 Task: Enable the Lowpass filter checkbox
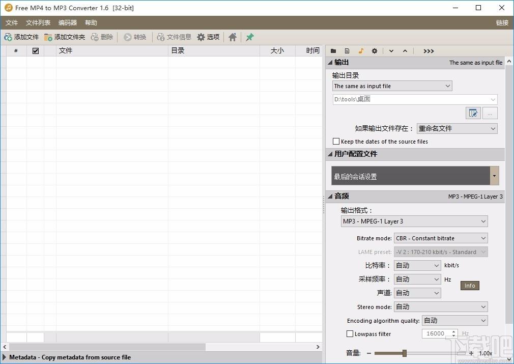tap(350, 334)
